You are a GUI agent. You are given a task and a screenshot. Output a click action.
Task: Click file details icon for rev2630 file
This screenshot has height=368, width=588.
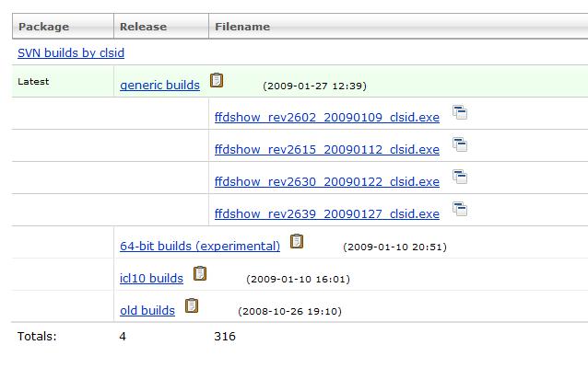click(460, 177)
